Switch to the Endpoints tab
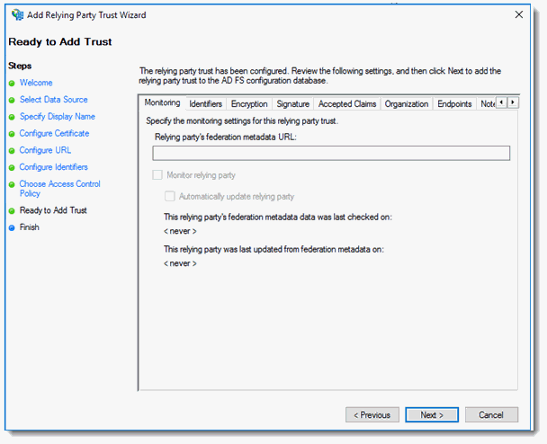 (x=454, y=104)
